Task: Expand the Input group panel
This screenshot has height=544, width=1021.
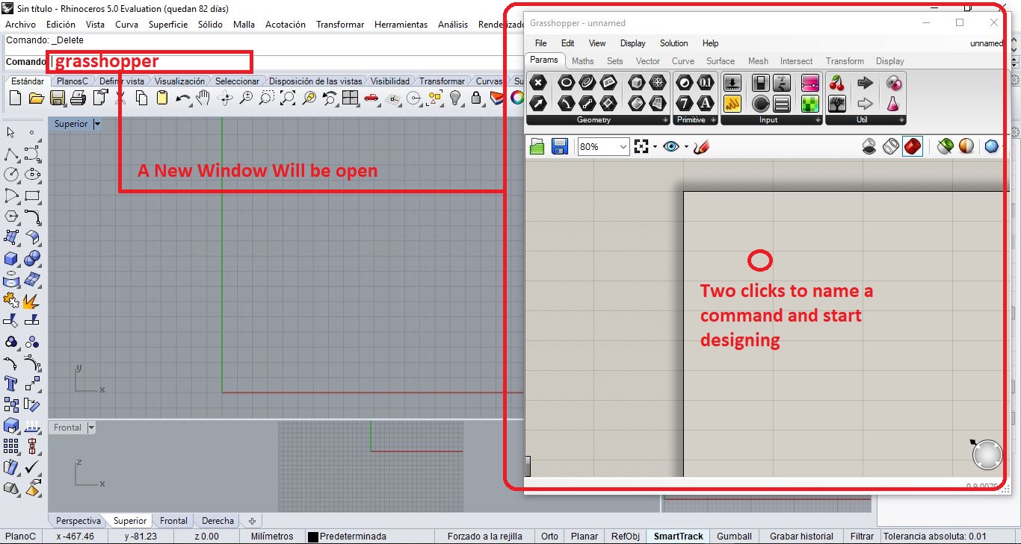Action: click(818, 120)
